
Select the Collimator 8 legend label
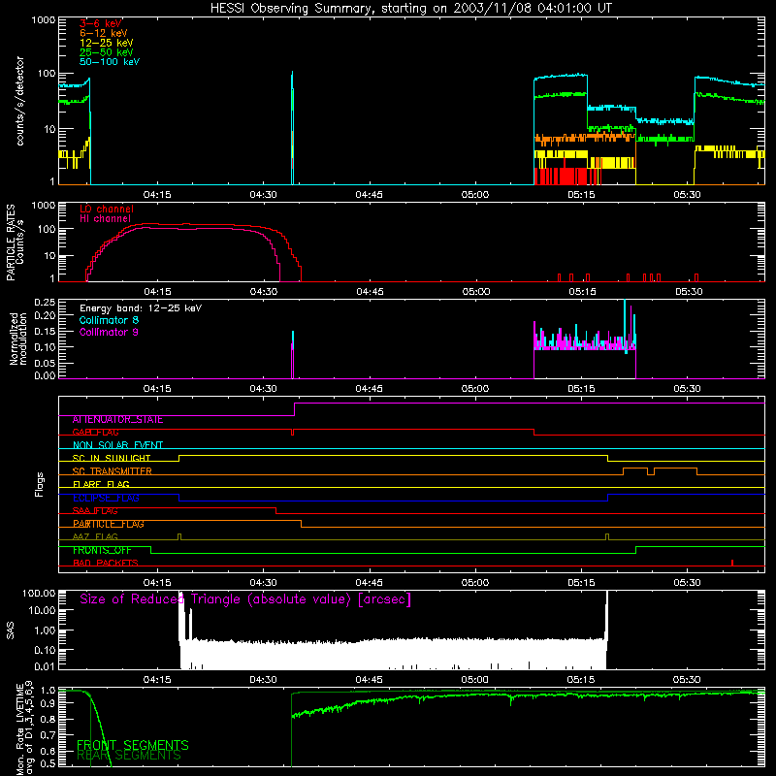tap(109, 320)
